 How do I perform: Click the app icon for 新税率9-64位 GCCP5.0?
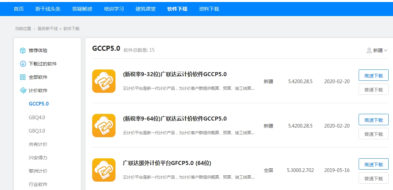pyautogui.click(x=104, y=126)
